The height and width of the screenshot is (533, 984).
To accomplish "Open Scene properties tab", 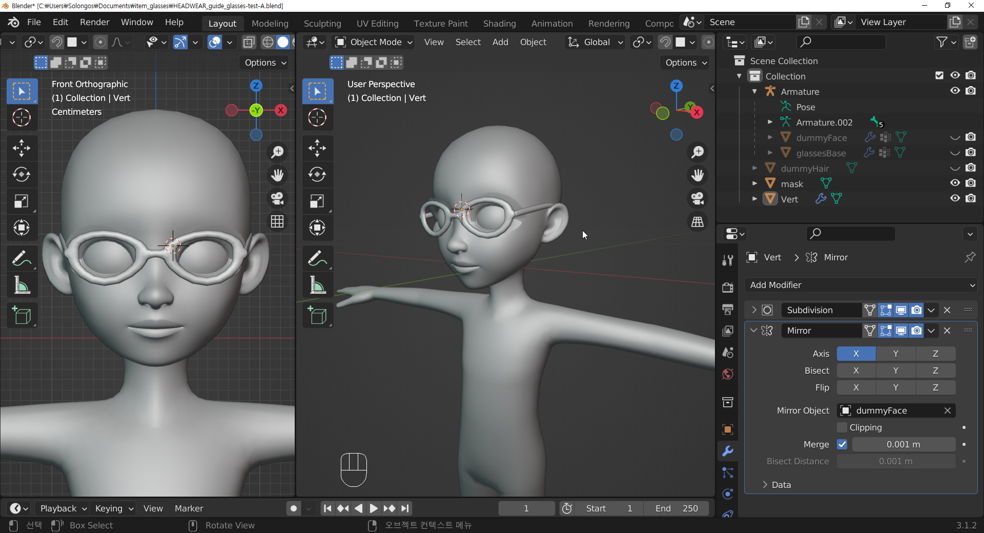I will coord(728,353).
